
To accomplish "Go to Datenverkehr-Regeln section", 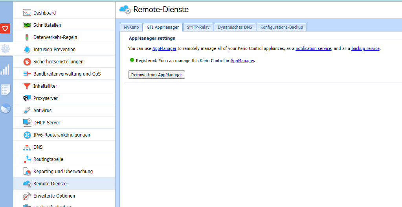I will click(64, 37).
